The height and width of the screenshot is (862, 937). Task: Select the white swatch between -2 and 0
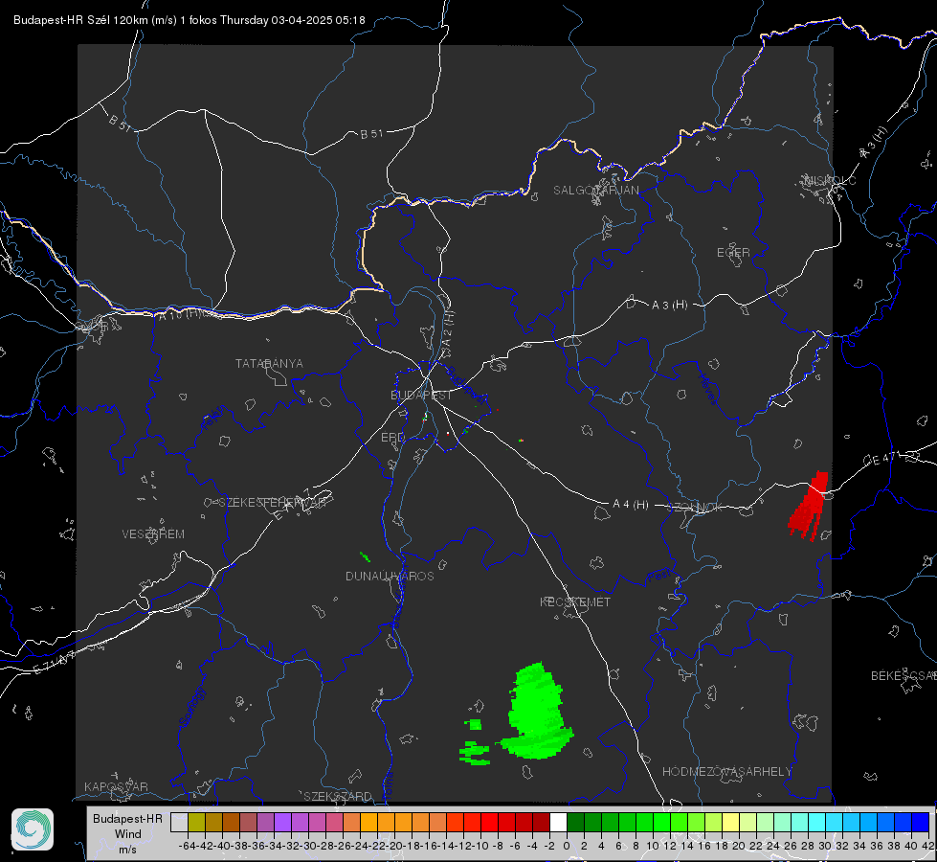[558, 822]
